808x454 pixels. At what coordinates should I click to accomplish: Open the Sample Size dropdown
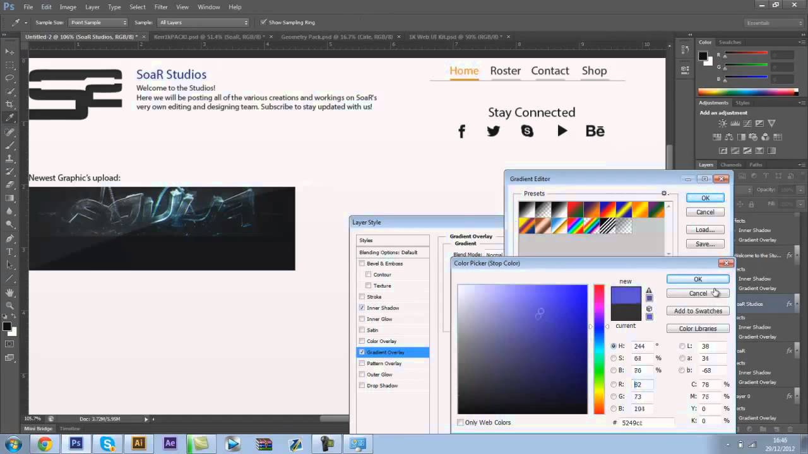click(98, 23)
